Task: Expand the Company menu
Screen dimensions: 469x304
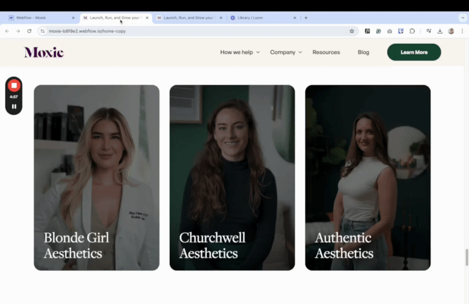Action: 286,52
